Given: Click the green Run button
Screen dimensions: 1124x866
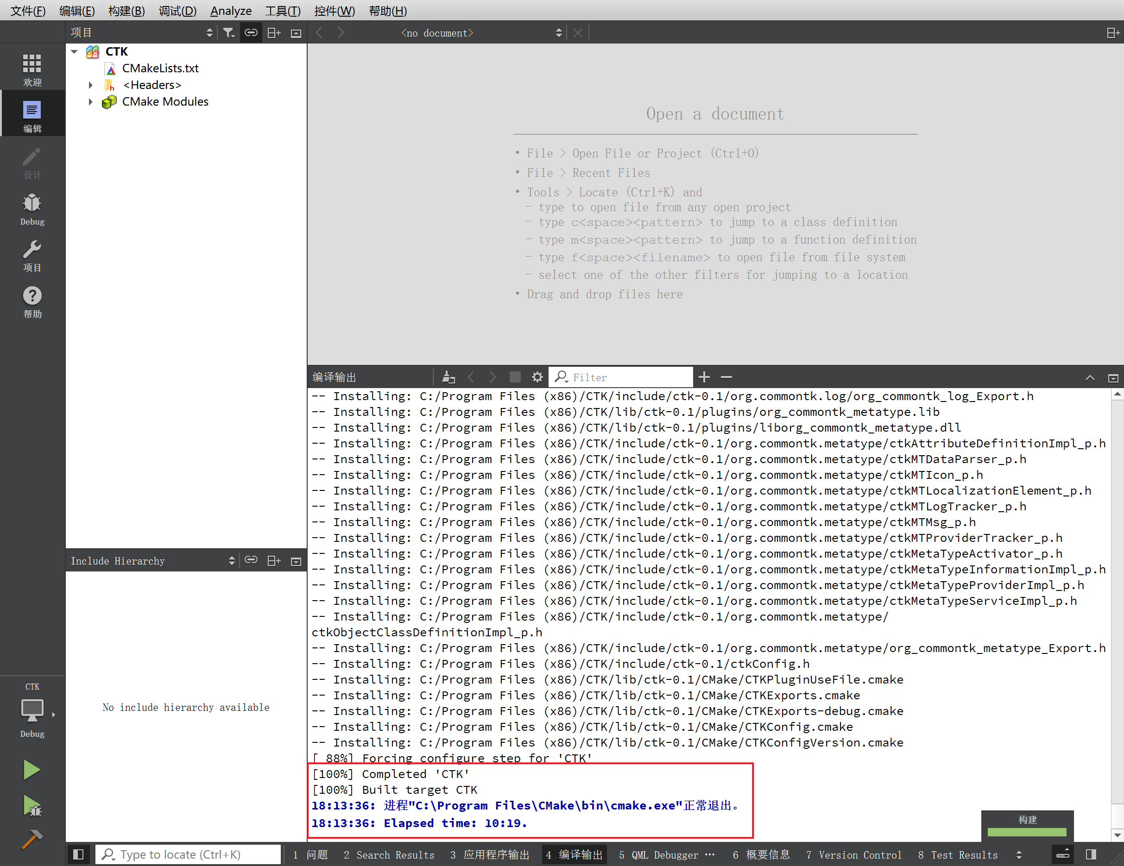Looking at the screenshot, I should click(32, 770).
